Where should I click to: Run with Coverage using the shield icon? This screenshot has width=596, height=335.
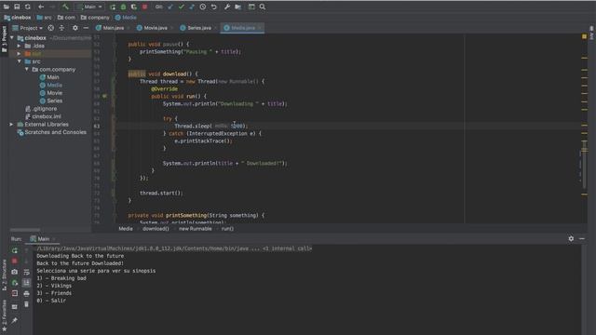[134, 7]
